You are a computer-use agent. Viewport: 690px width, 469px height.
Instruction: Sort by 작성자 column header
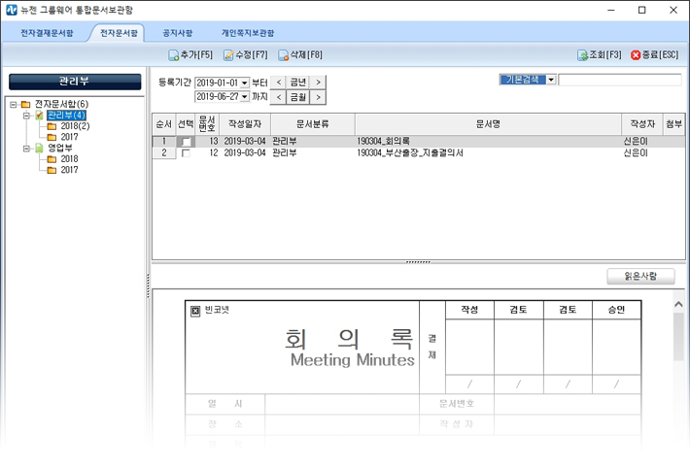pyautogui.click(x=642, y=124)
